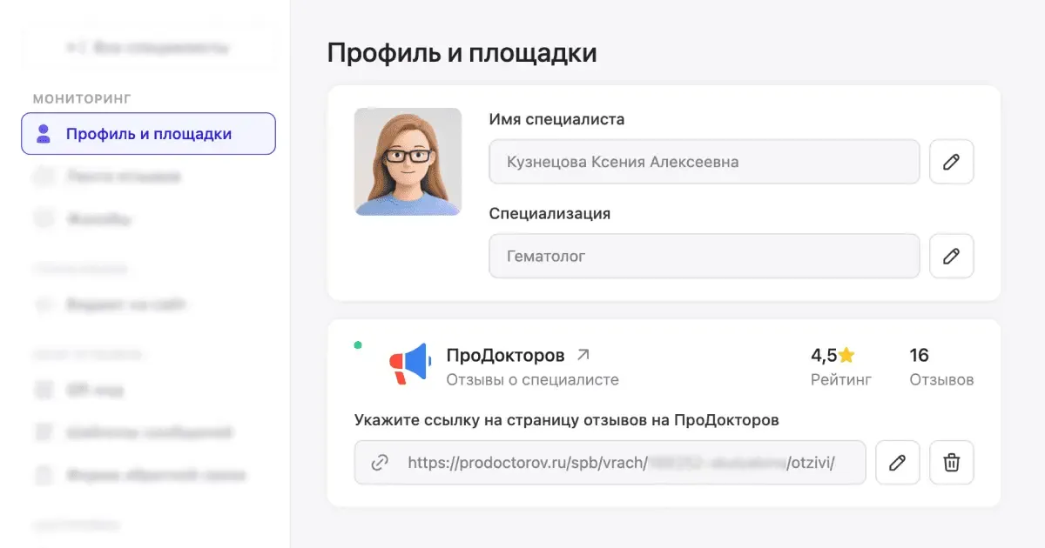Viewport: 1045px width, 548px height.
Task: Edit the prodoctorov.ru link with pencil icon
Action: tap(897, 463)
